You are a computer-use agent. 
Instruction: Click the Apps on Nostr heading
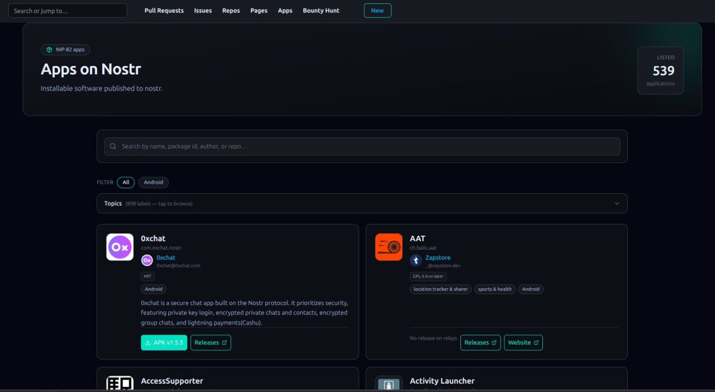point(91,69)
